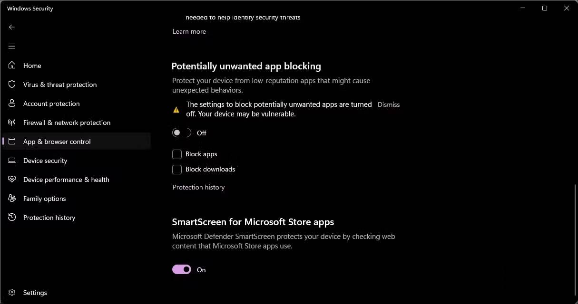Check the Block downloads checkbox

point(177,170)
